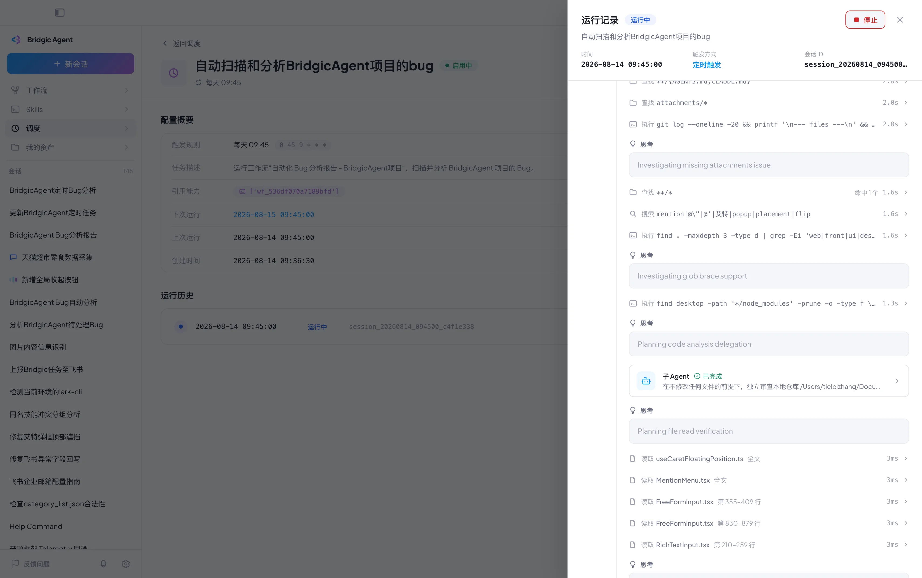Click the chat icon beside 天猫超市零食数据采集

13,257
